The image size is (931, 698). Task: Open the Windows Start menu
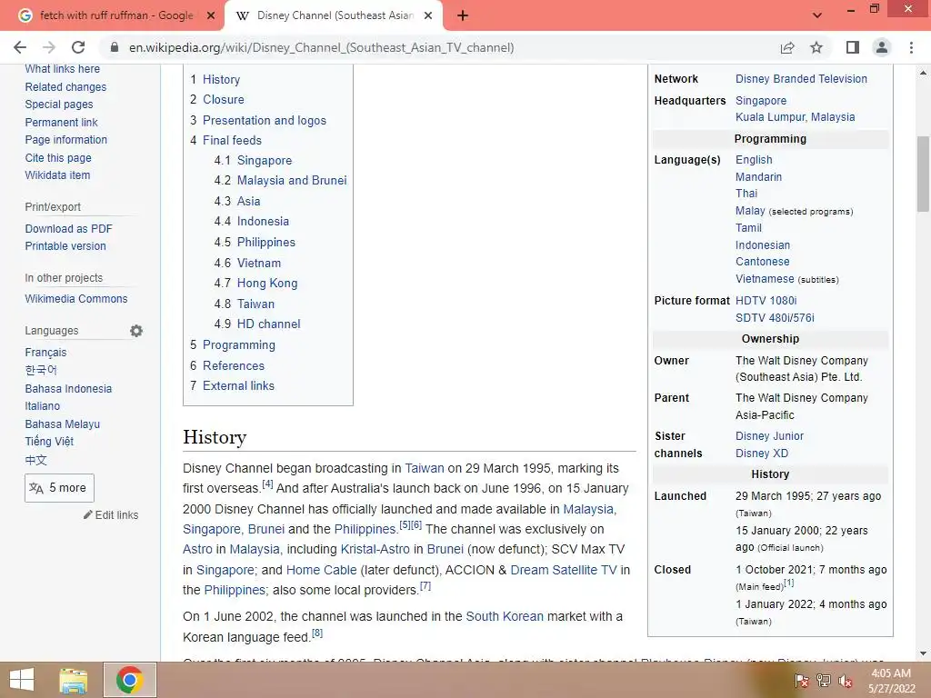pos(22,680)
